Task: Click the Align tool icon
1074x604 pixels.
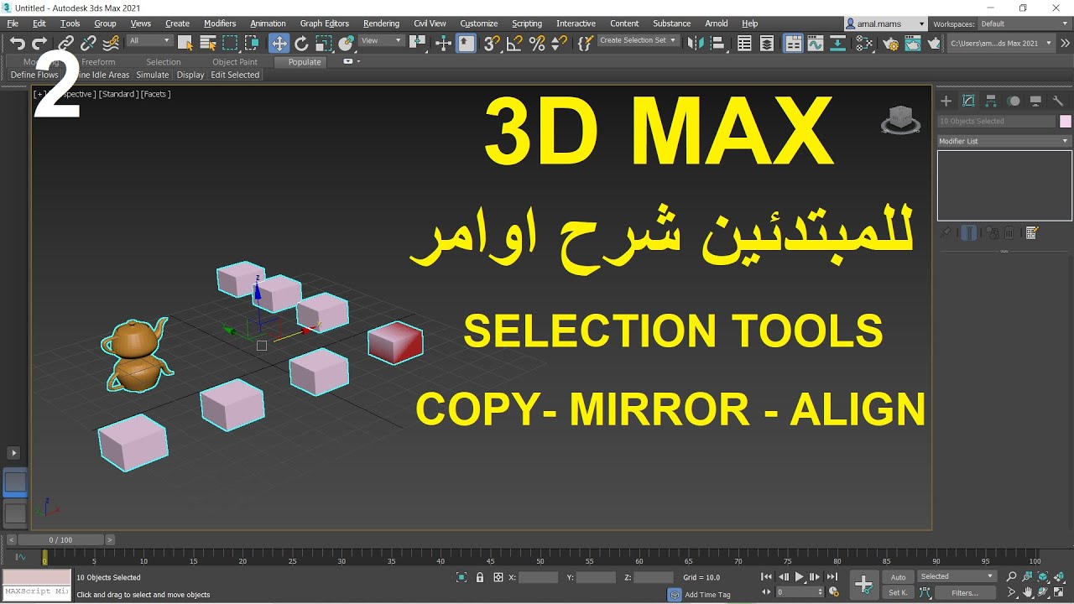Action: [717, 44]
